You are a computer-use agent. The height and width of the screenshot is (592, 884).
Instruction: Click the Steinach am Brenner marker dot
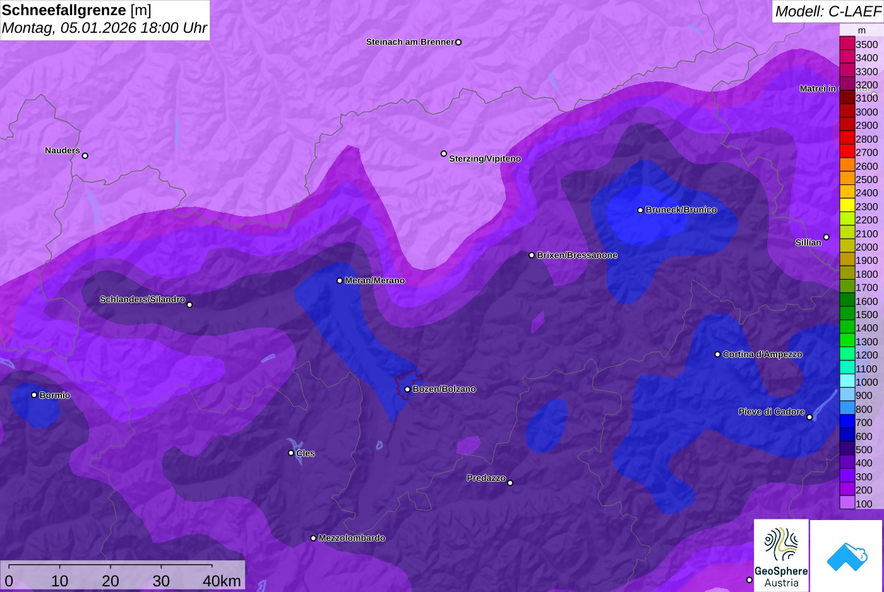coord(458,42)
